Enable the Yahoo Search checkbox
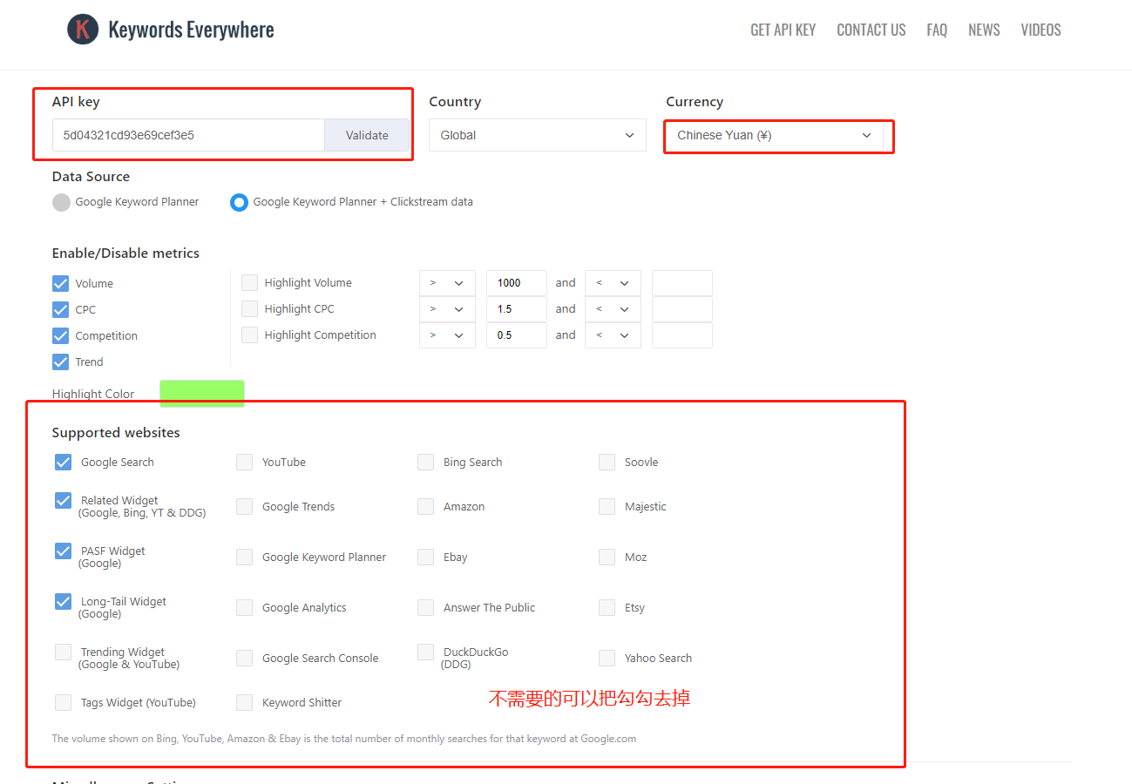This screenshot has height=784, width=1132. point(607,658)
